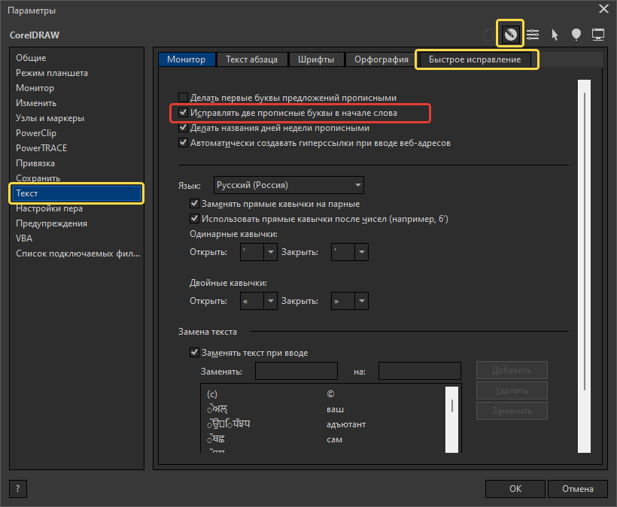Image resolution: width=617 pixels, height=507 pixels.
Task: Click the question mark help button
Action: click(x=18, y=489)
